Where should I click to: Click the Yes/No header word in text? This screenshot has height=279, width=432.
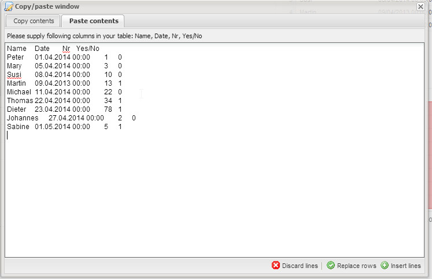[87, 49]
